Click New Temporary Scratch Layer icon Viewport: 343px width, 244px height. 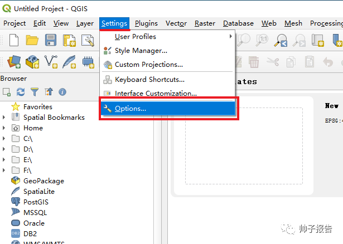point(88,62)
